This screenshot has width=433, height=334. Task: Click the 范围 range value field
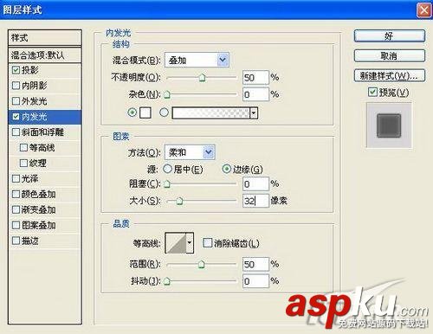tap(255, 264)
